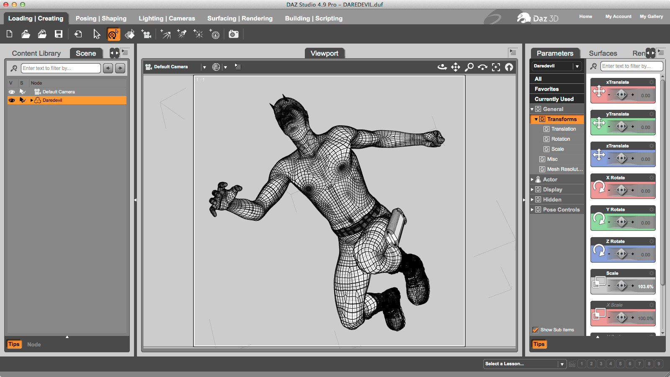Image resolution: width=670 pixels, height=377 pixels.
Task: Add a new linear point light
Action: point(214,34)
